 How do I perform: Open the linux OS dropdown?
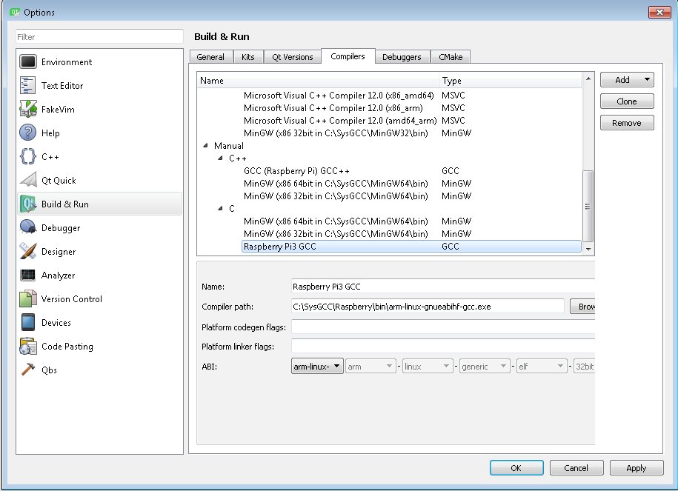[428, 367]
